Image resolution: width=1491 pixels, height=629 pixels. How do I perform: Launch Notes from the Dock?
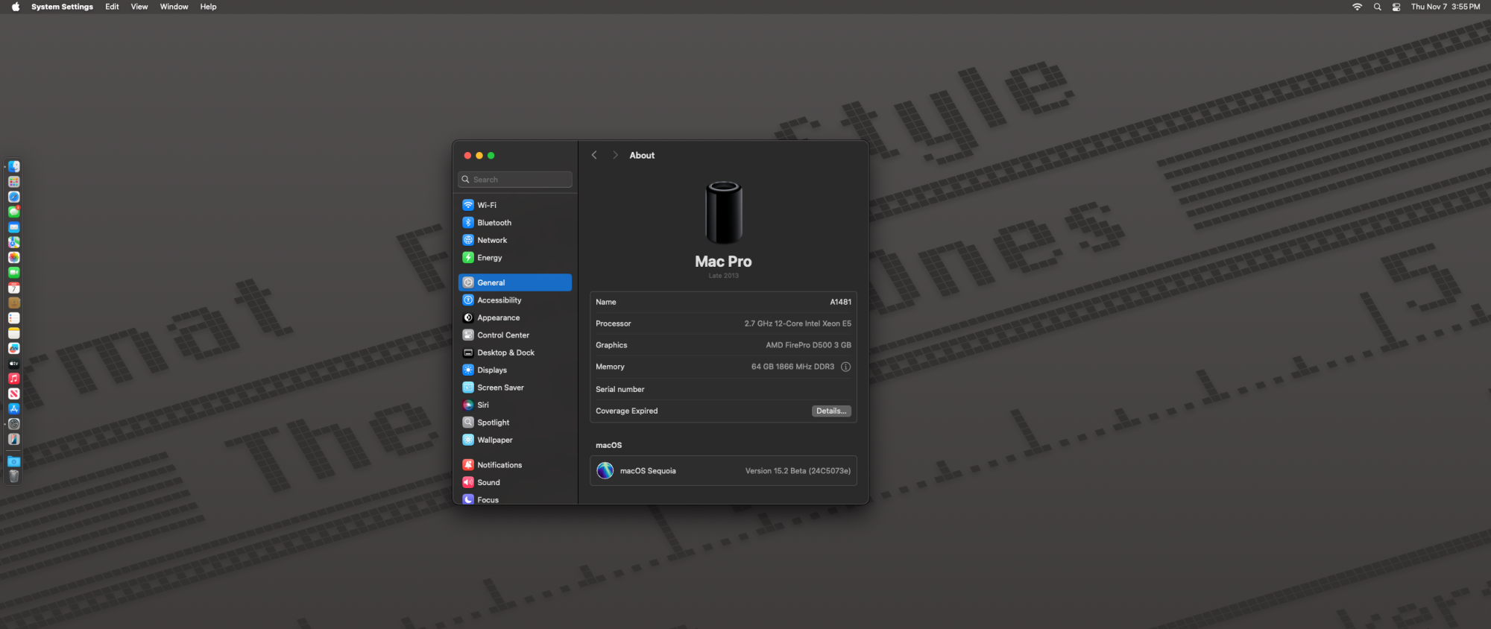pos(14,333)
